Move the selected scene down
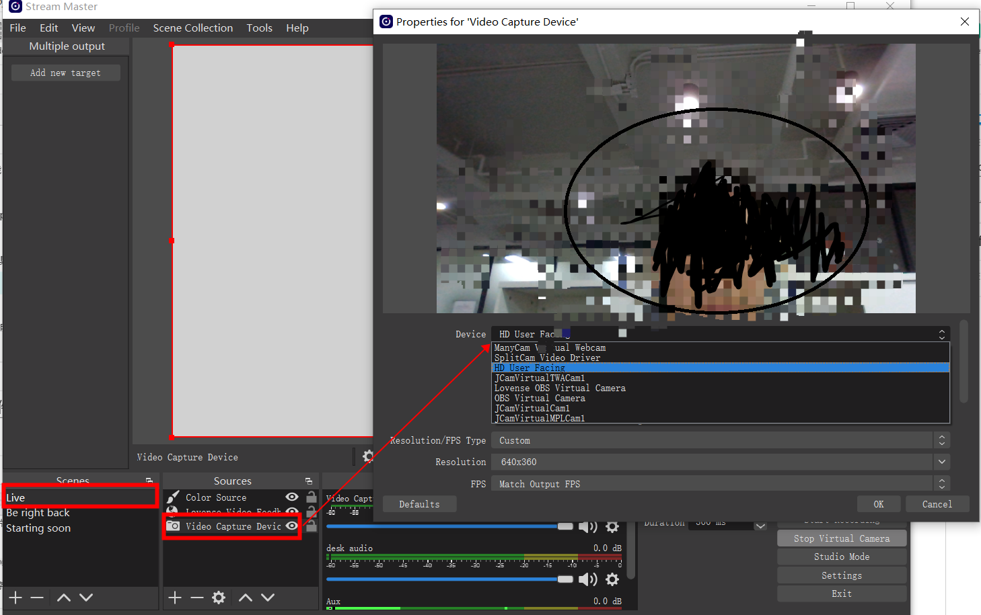981x615 pixels. point(86,598)
